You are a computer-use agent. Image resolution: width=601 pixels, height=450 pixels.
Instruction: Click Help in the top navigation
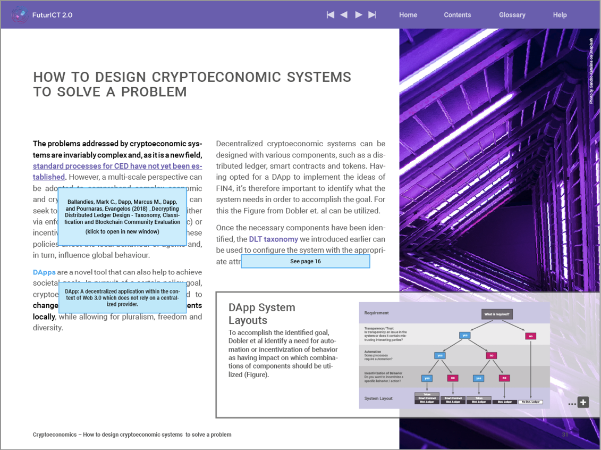[x=560, y=15]
